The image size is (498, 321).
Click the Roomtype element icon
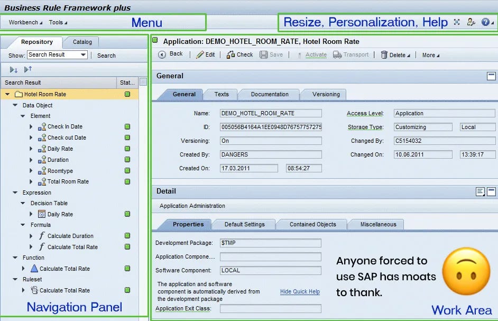pyautogui.click(x=42, y=171)
